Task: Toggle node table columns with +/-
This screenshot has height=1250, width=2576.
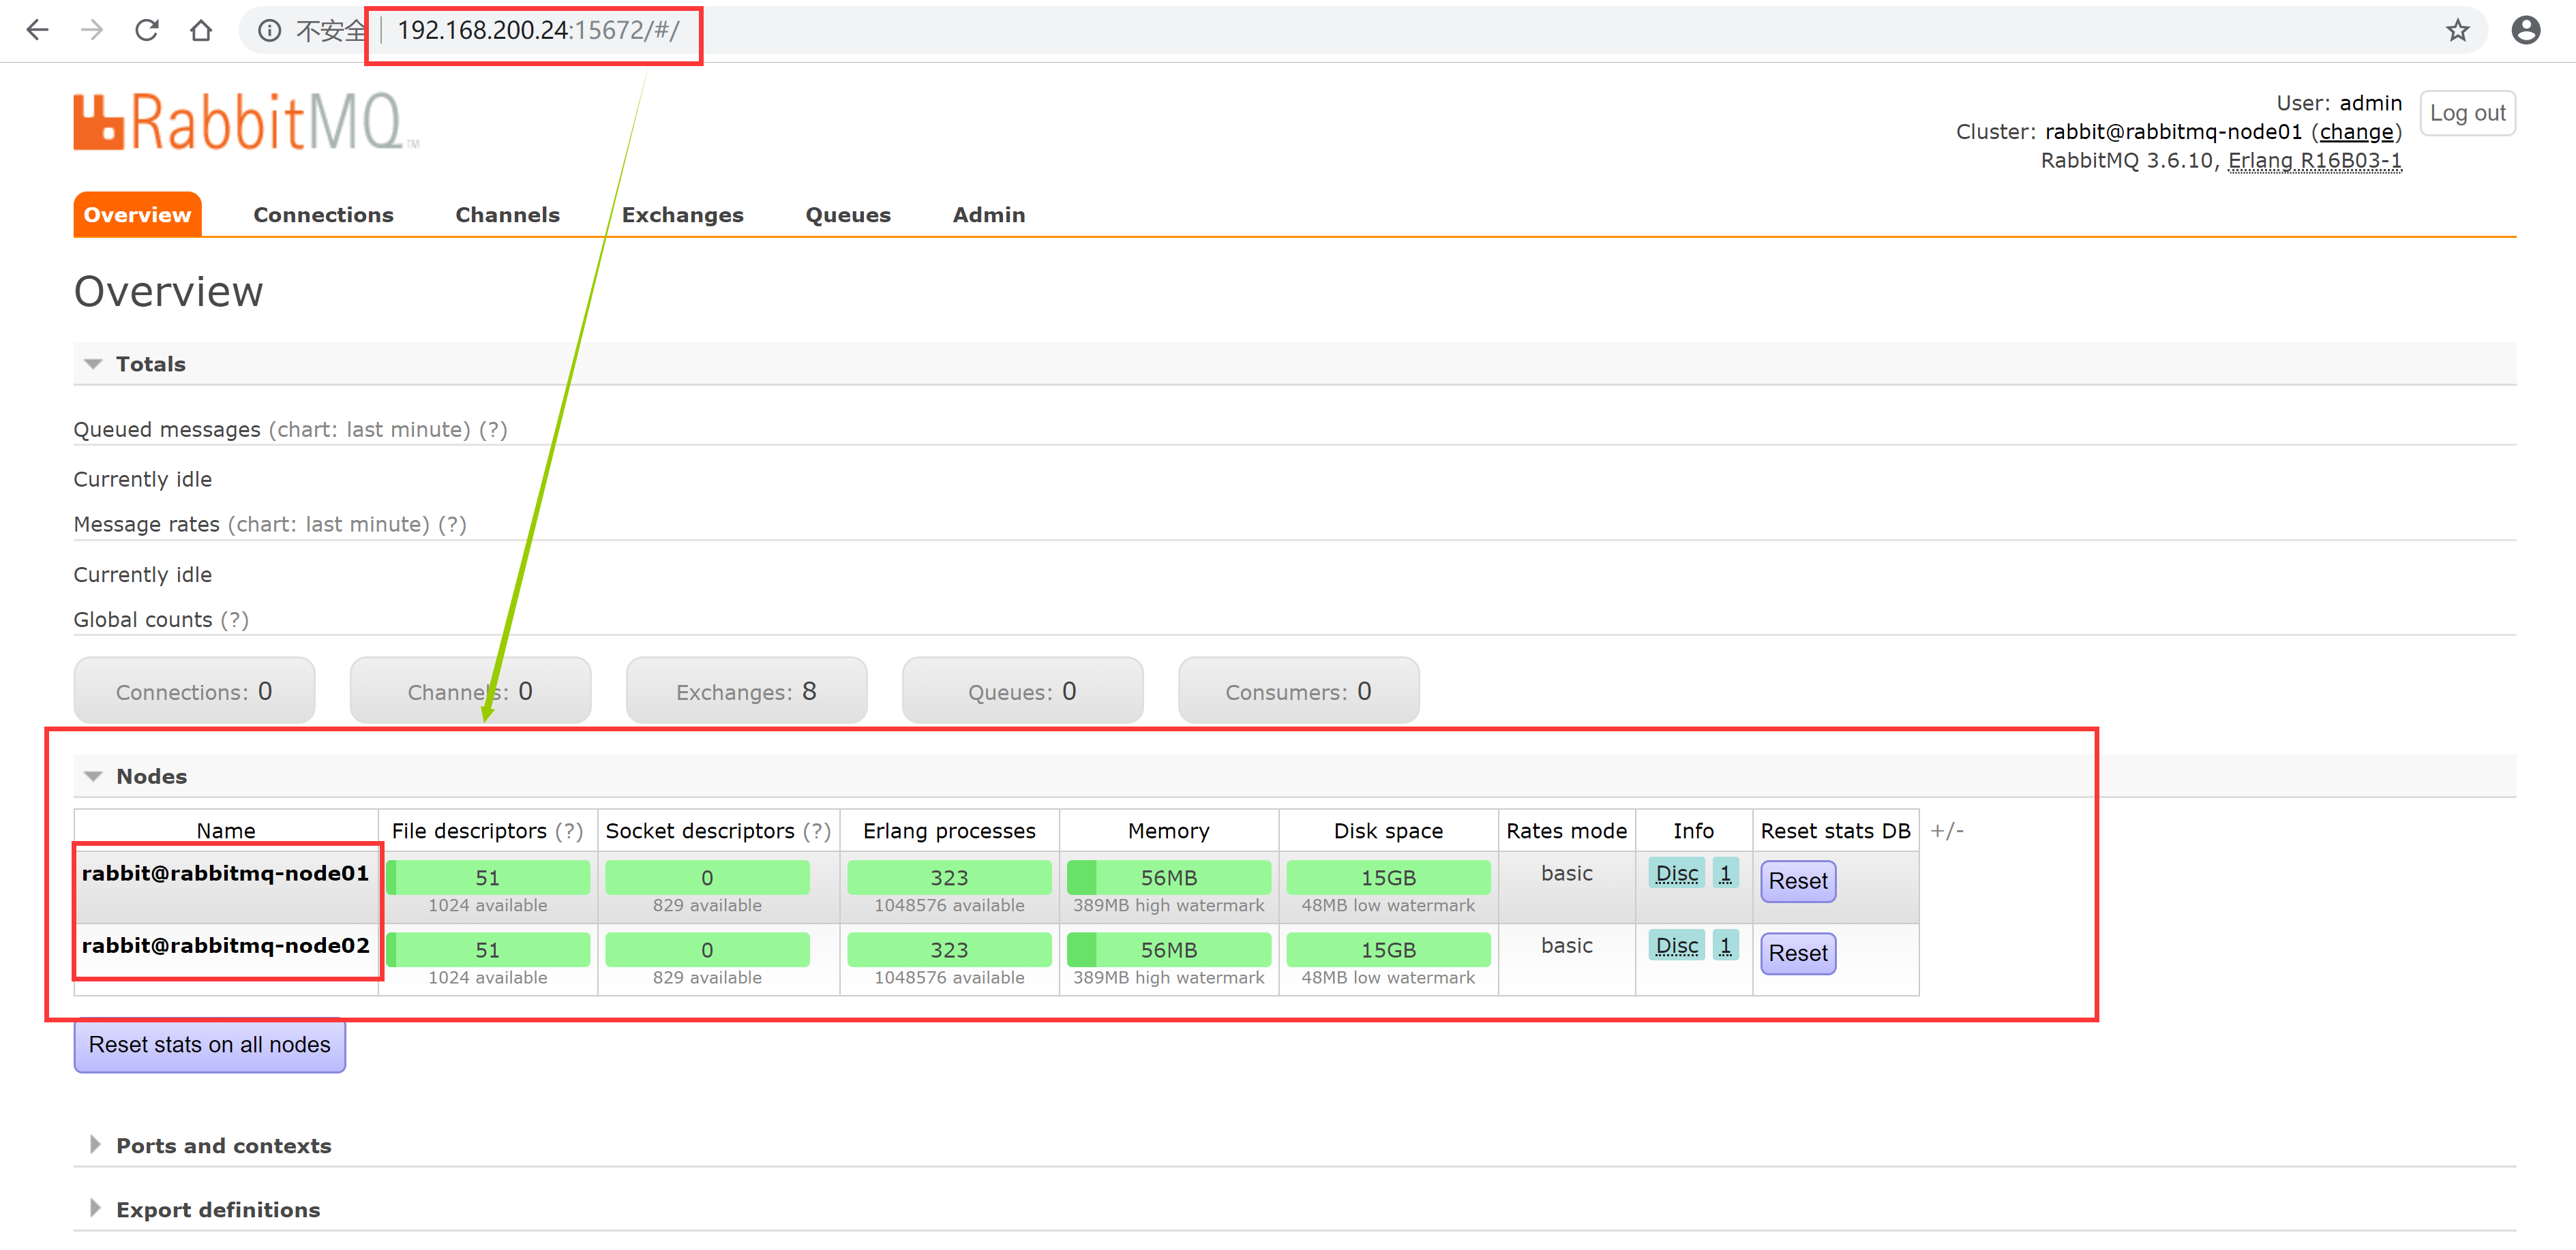Action: click(1946, 830)
